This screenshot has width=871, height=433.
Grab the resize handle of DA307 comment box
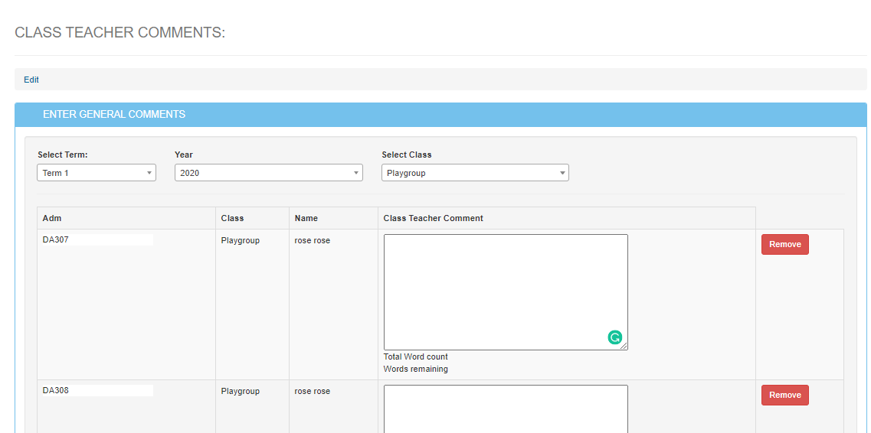(x=624, y=347)
